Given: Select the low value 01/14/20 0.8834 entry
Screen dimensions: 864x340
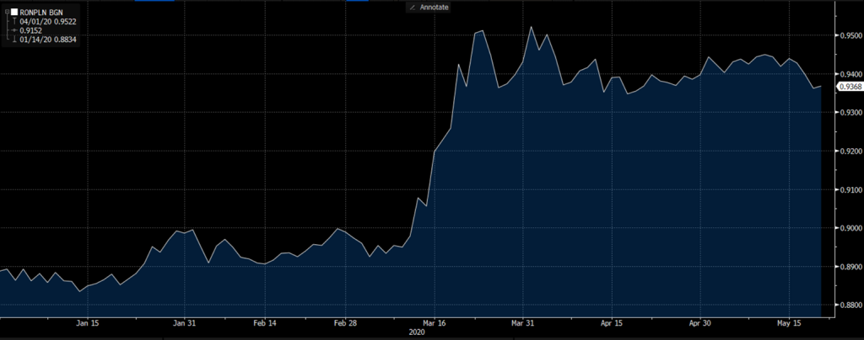Looking at the screenshot, I should (x=48, y=39).
